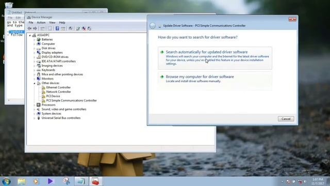The width and height of the screenshot is (330, 186).
Task: Expand the System devices node
Action: point(35,114)
